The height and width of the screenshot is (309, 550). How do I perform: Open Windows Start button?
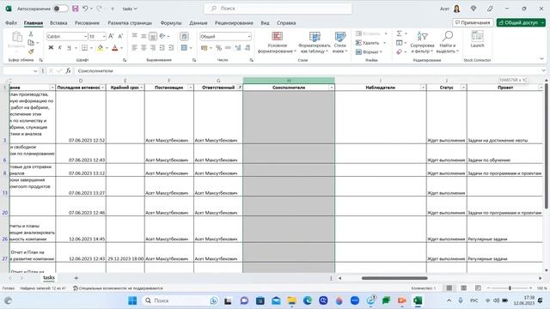click(132, 300)
